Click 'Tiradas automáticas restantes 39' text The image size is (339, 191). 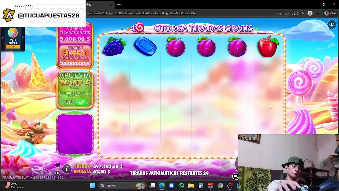[x=169, y=173]
